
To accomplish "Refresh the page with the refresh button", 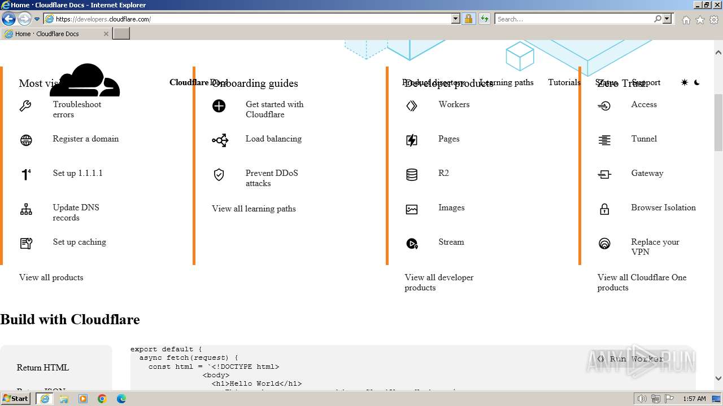I will coord(485,19).
